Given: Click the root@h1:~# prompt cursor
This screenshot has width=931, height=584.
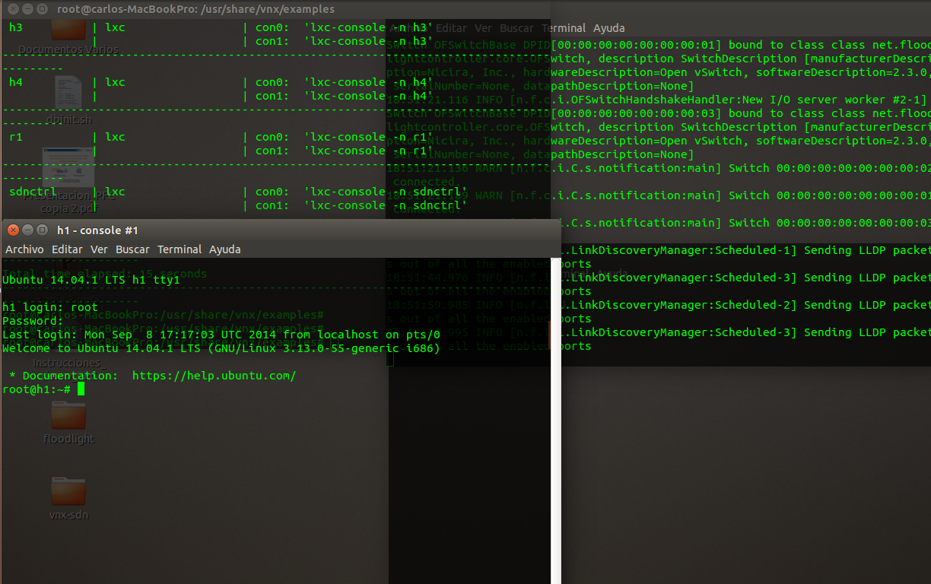Looking at the screenshot, I should (x=81, y=389).
